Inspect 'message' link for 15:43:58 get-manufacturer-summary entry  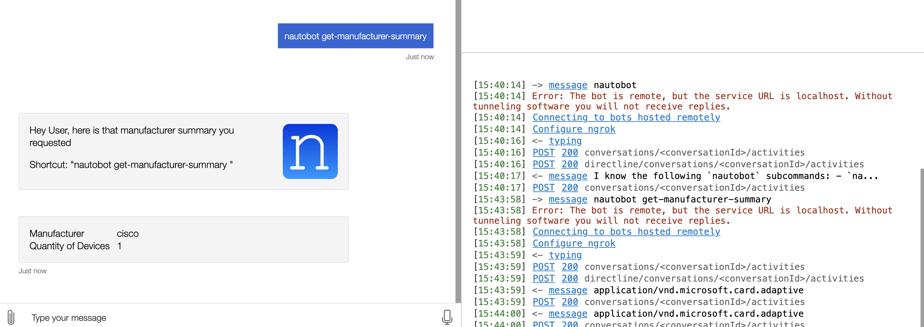point(568,199)
